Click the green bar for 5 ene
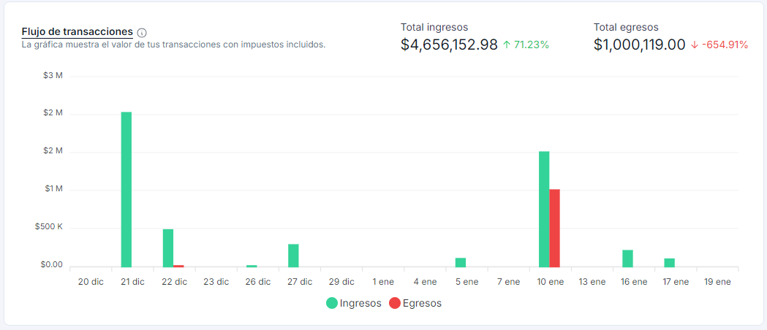Screen dimensions: 767x330 point(461,262)
